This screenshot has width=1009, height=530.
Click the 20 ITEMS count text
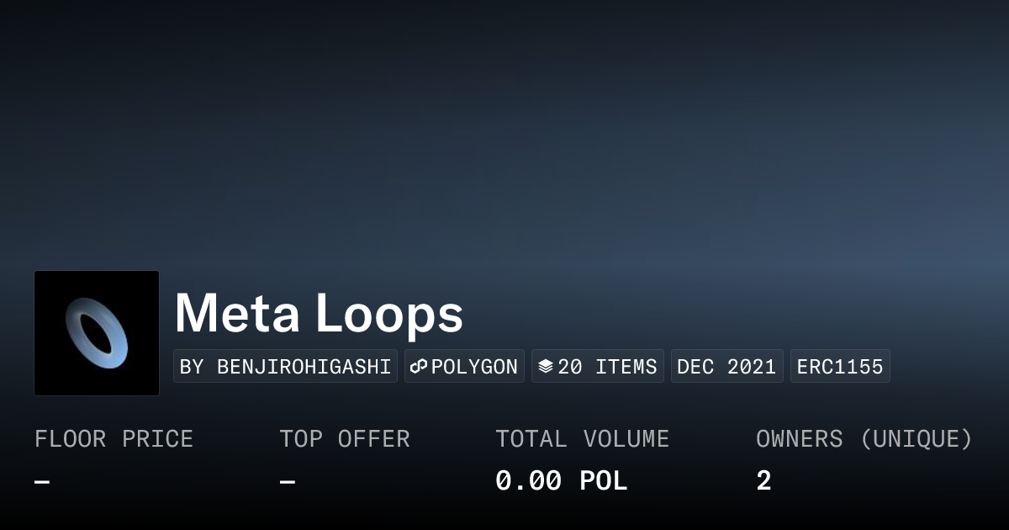pos(607,367)
